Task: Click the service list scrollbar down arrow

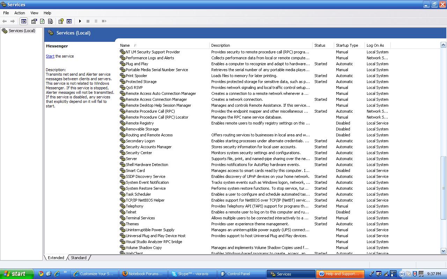Action: coord(443,251)
